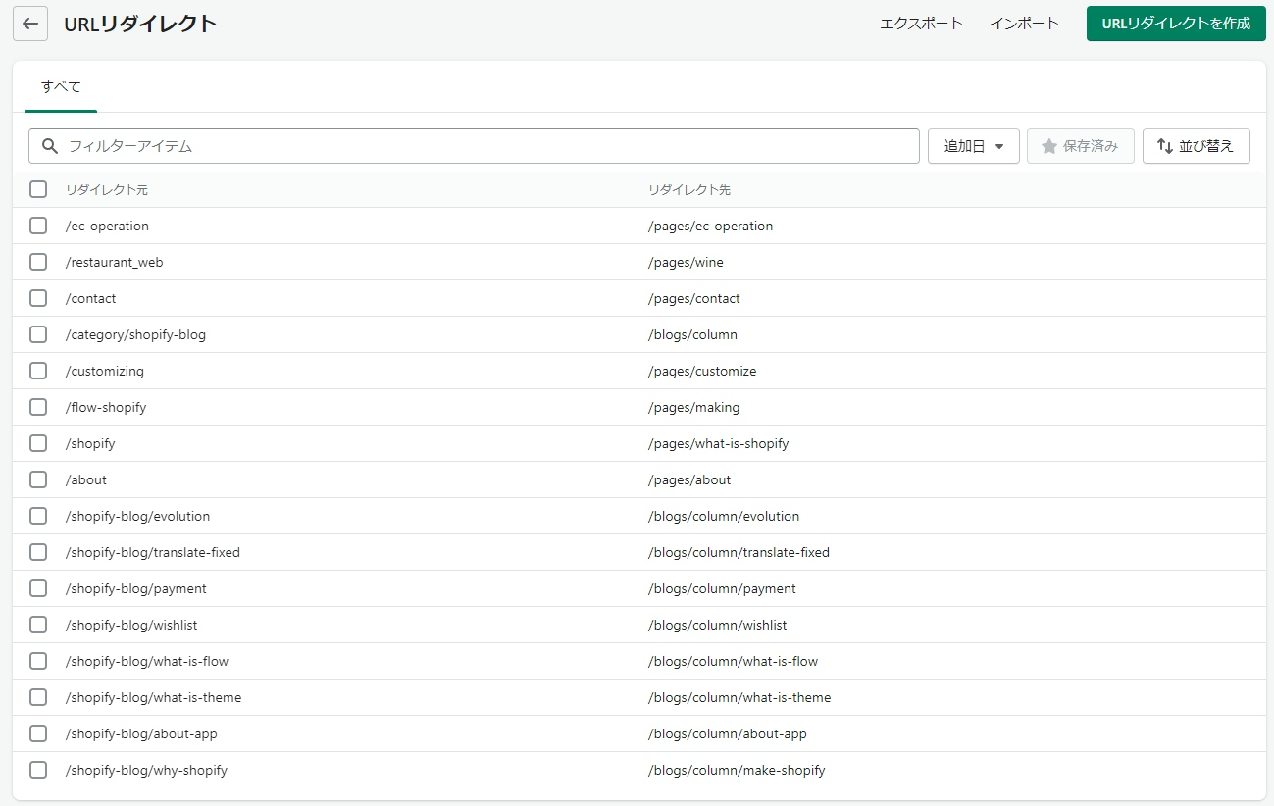Viewport: 1274px width, 806px height.
Task: Click the /blogs/column/translate-fixed target
Action: [739, 552]
